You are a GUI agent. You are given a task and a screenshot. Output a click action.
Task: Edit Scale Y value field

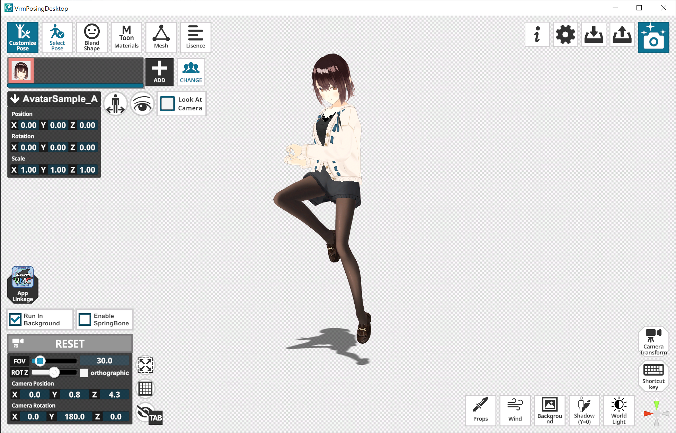click(58, 170)
